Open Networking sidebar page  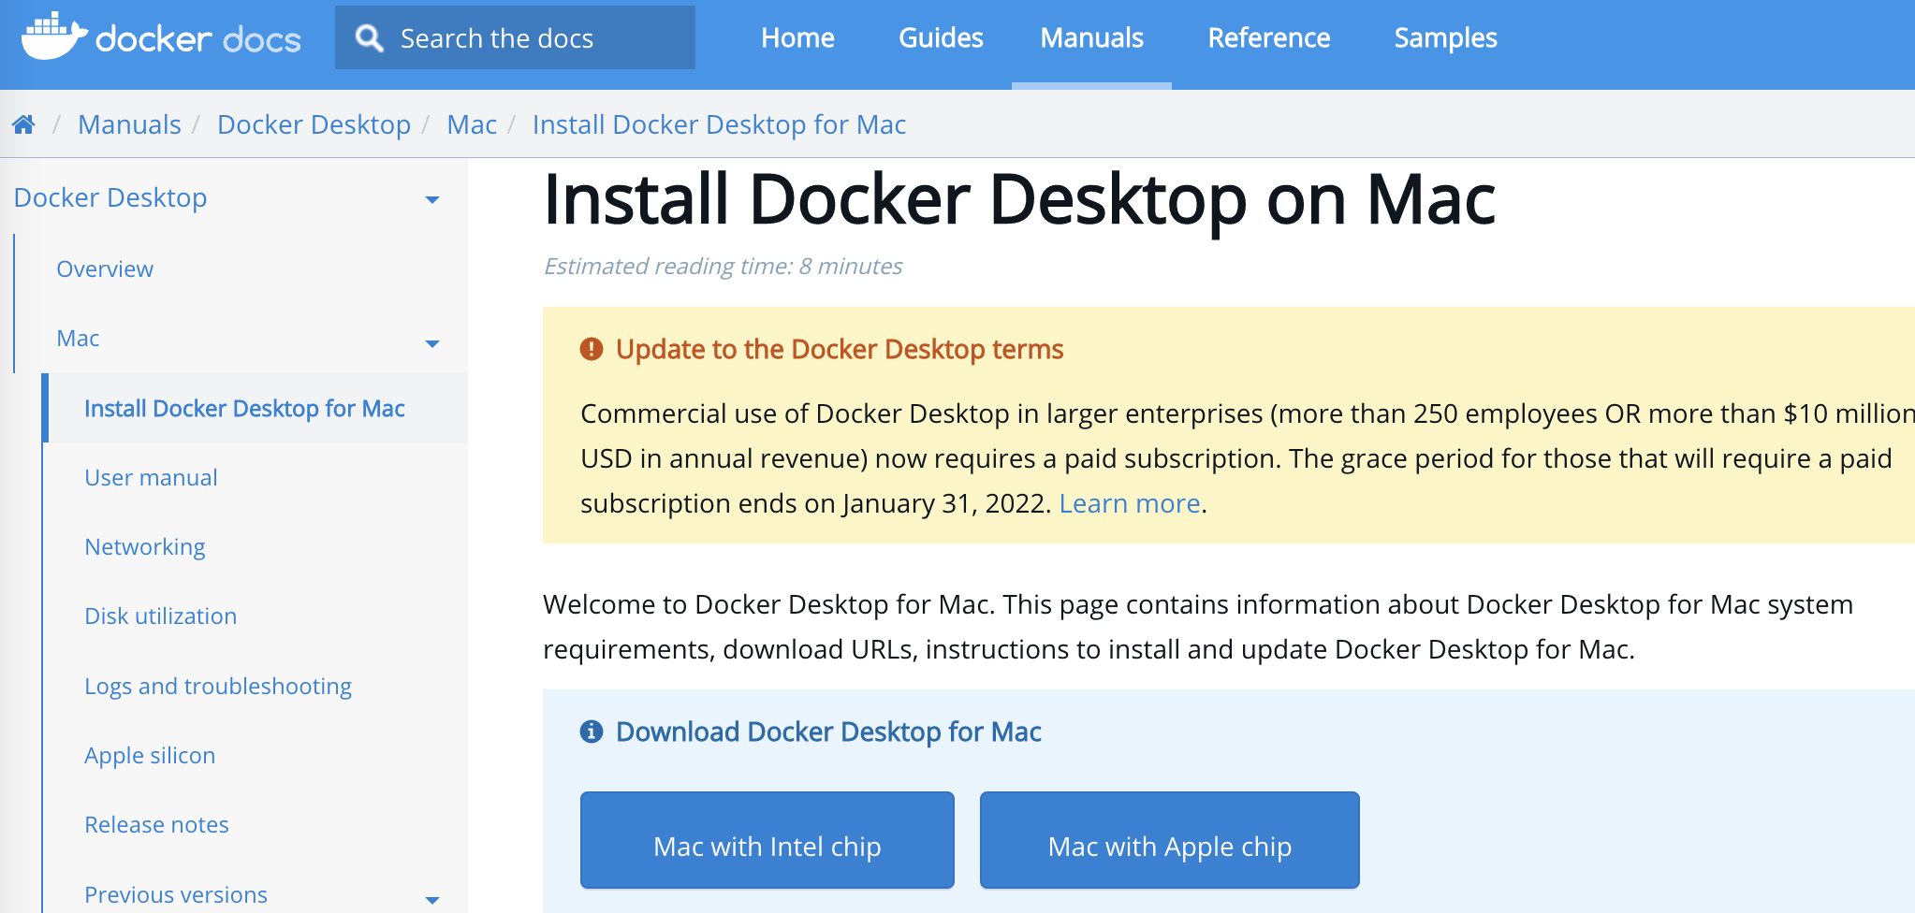click(145, 546)
